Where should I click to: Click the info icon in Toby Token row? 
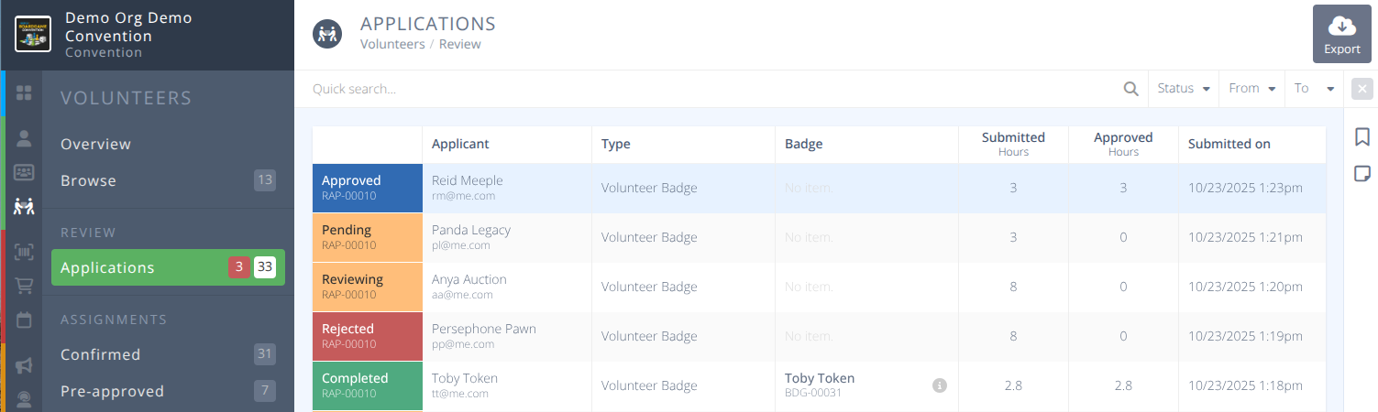(940, 385)
